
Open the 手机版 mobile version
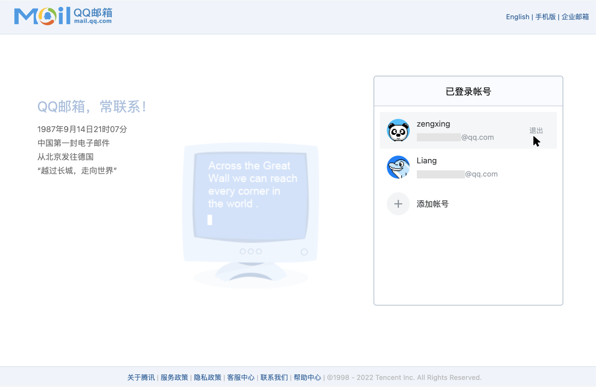545,17
